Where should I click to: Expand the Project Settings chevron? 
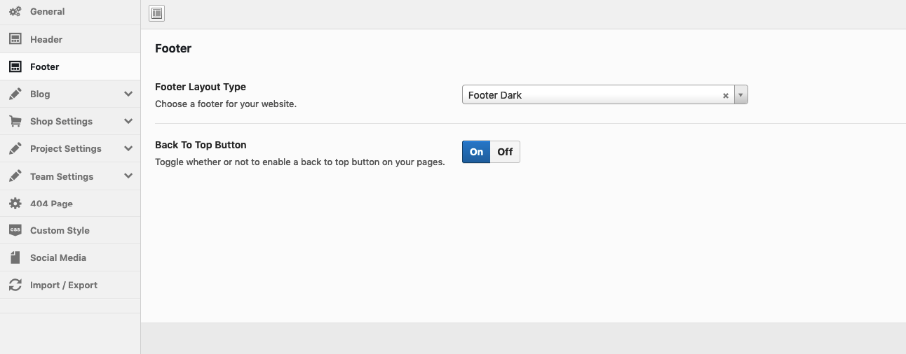[128, 148]
